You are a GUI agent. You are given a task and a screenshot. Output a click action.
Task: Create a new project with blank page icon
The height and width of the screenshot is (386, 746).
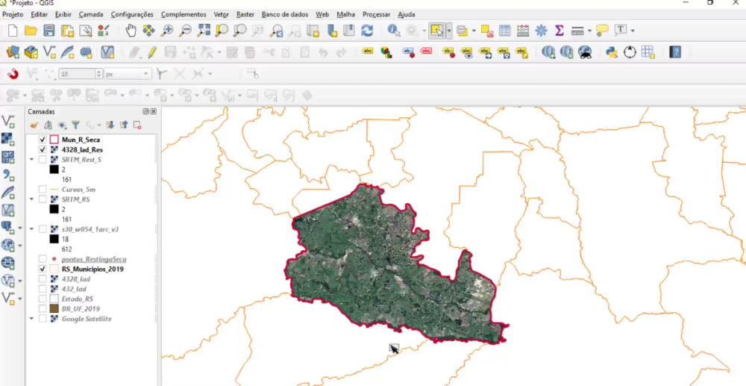[13, 31]
